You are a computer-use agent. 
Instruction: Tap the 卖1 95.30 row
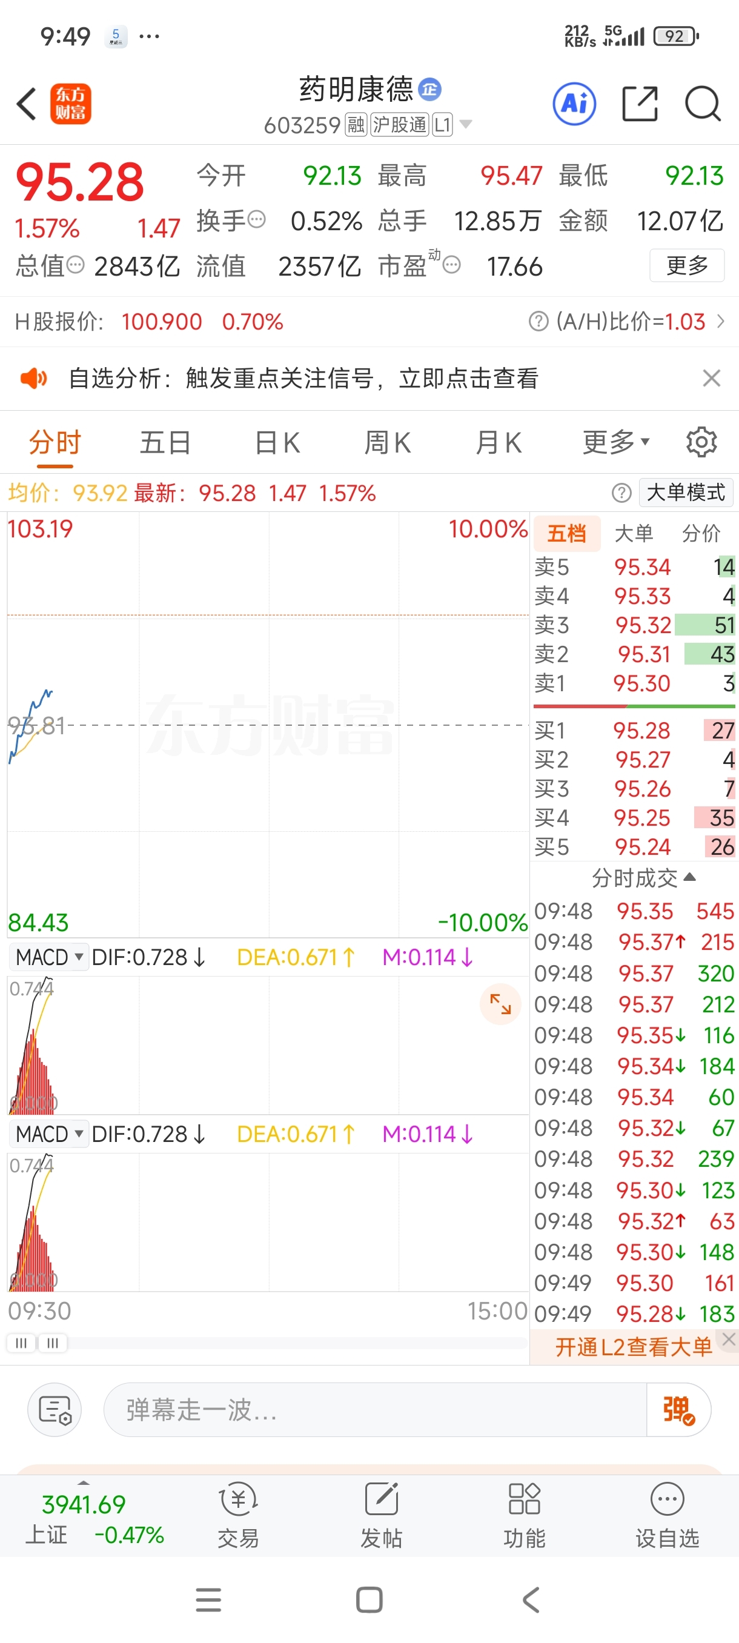[634, 683]
